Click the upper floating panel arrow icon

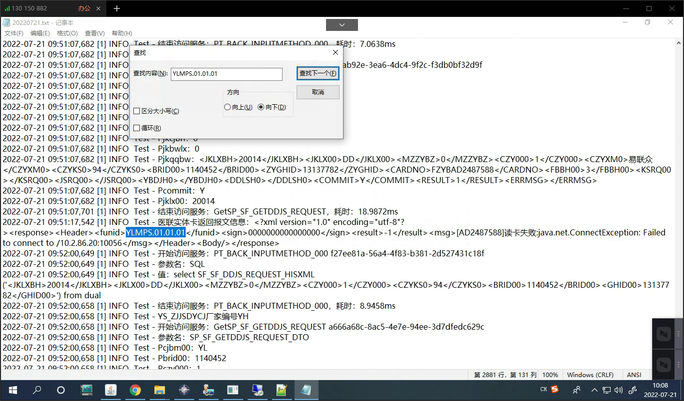click(664, 334)
